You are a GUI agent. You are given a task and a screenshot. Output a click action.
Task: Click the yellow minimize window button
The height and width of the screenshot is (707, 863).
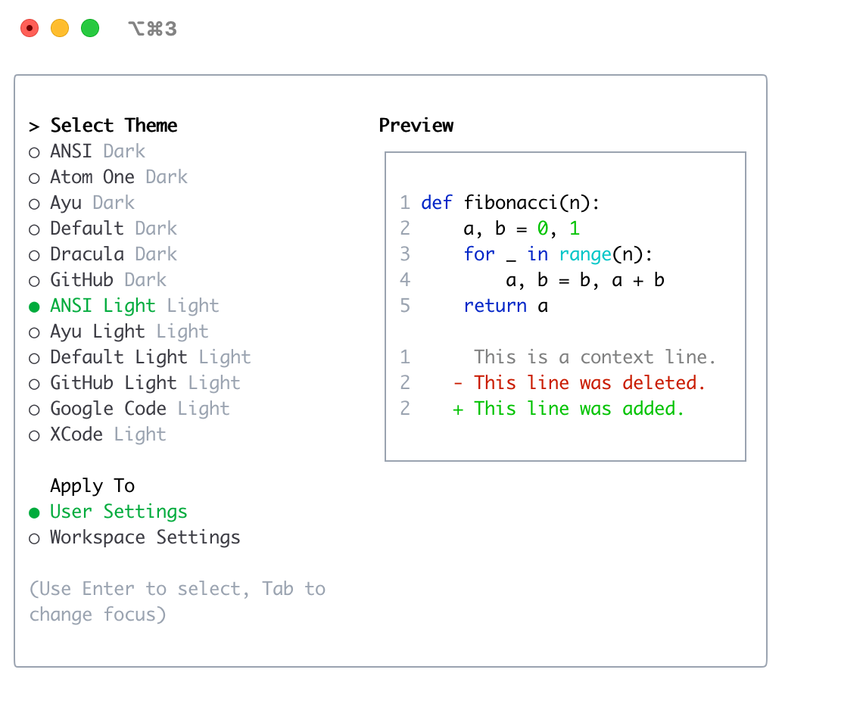[x=59, y=27]
